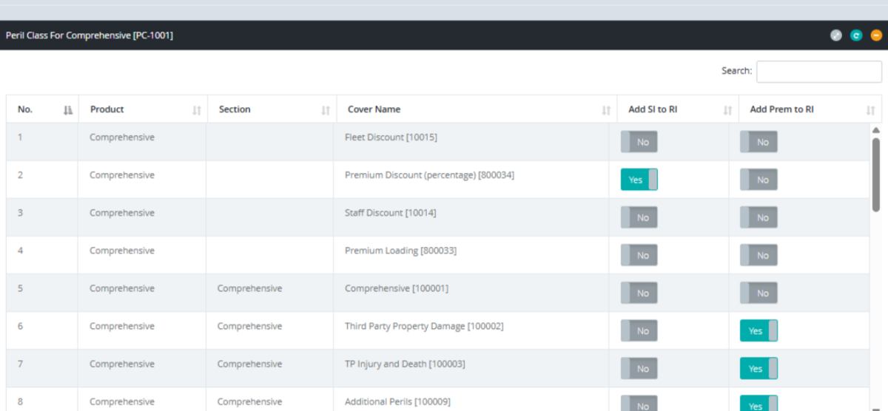Viewport: 888px width, 411px height.
Task: Toggle Add Prem to RI for Premium Loading
Action: click(x=758, y=256)
